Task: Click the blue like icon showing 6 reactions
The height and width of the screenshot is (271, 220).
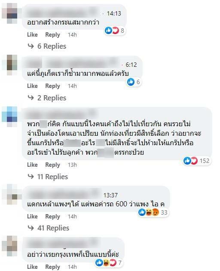Action: click(x=131, y=82)
